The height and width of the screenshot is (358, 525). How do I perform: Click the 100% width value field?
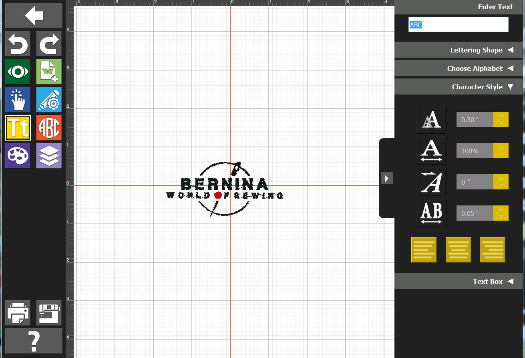point(475,151)
